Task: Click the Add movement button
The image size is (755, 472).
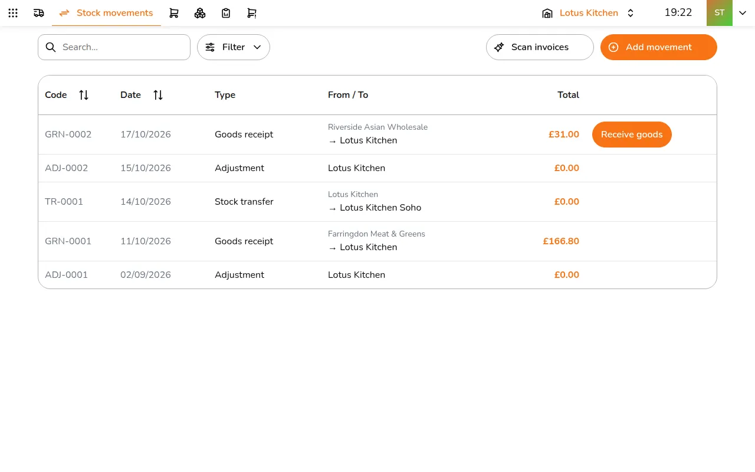Action: click(659, 47)
